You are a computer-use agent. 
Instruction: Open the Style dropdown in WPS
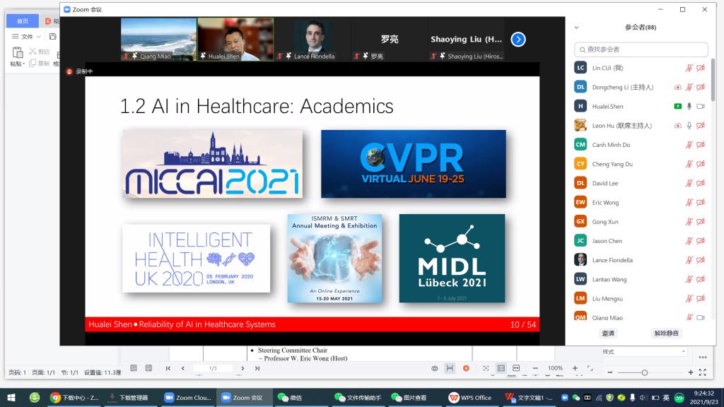pyautogui.click(x=643, y=352)
